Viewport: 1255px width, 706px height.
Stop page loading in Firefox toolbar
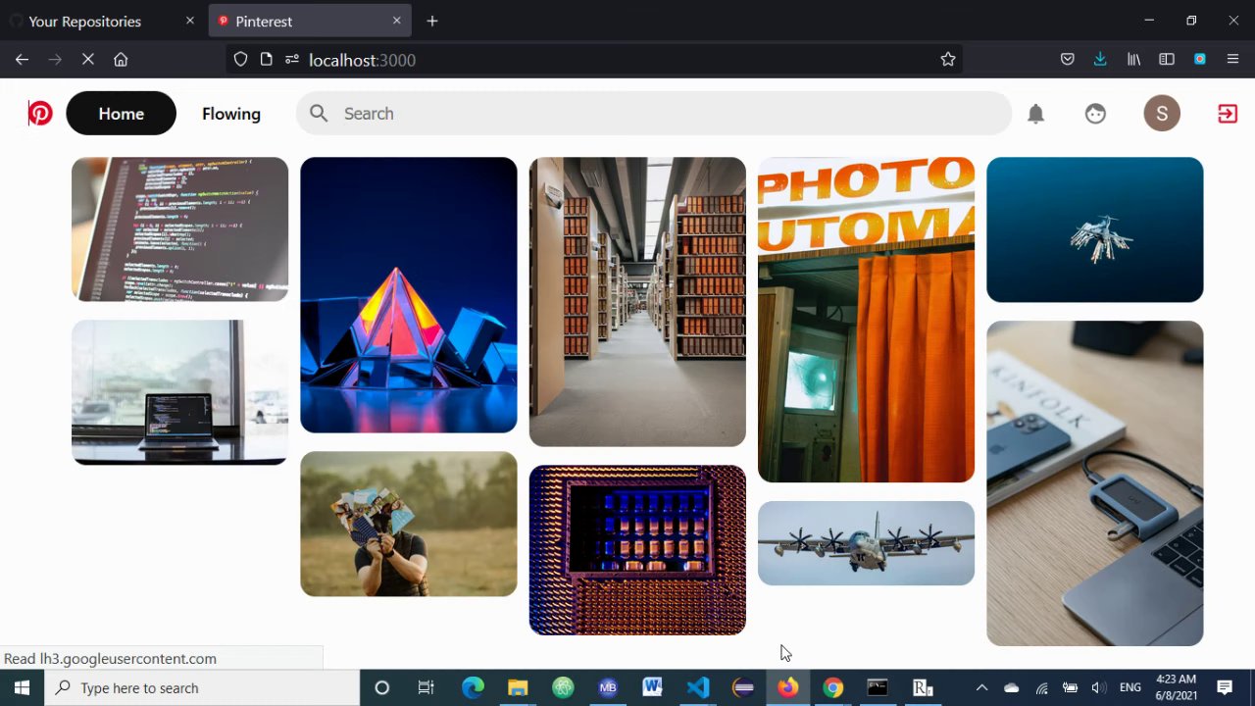(x=87, y=60)
